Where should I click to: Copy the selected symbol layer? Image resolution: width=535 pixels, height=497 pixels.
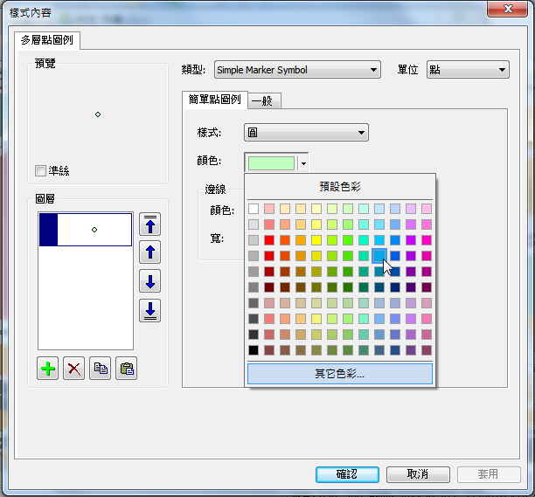(101, 369)
